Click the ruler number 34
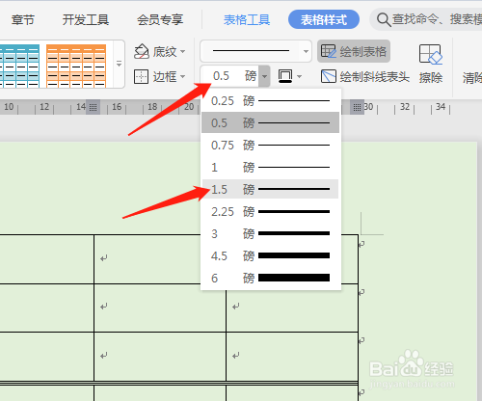482x401 pixels. [x=441, y=107]
